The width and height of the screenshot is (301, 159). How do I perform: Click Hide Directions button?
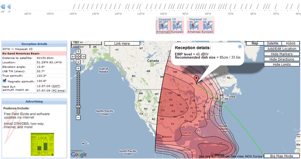click(x=282, y=59)
